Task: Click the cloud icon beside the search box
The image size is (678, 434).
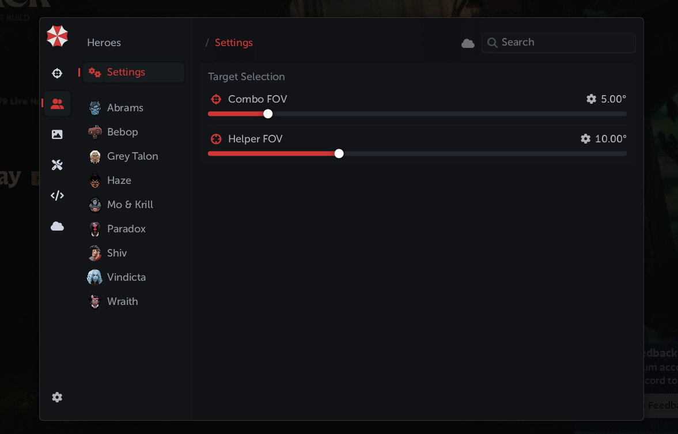Action: pyautogui.click(x=468, y=43)
